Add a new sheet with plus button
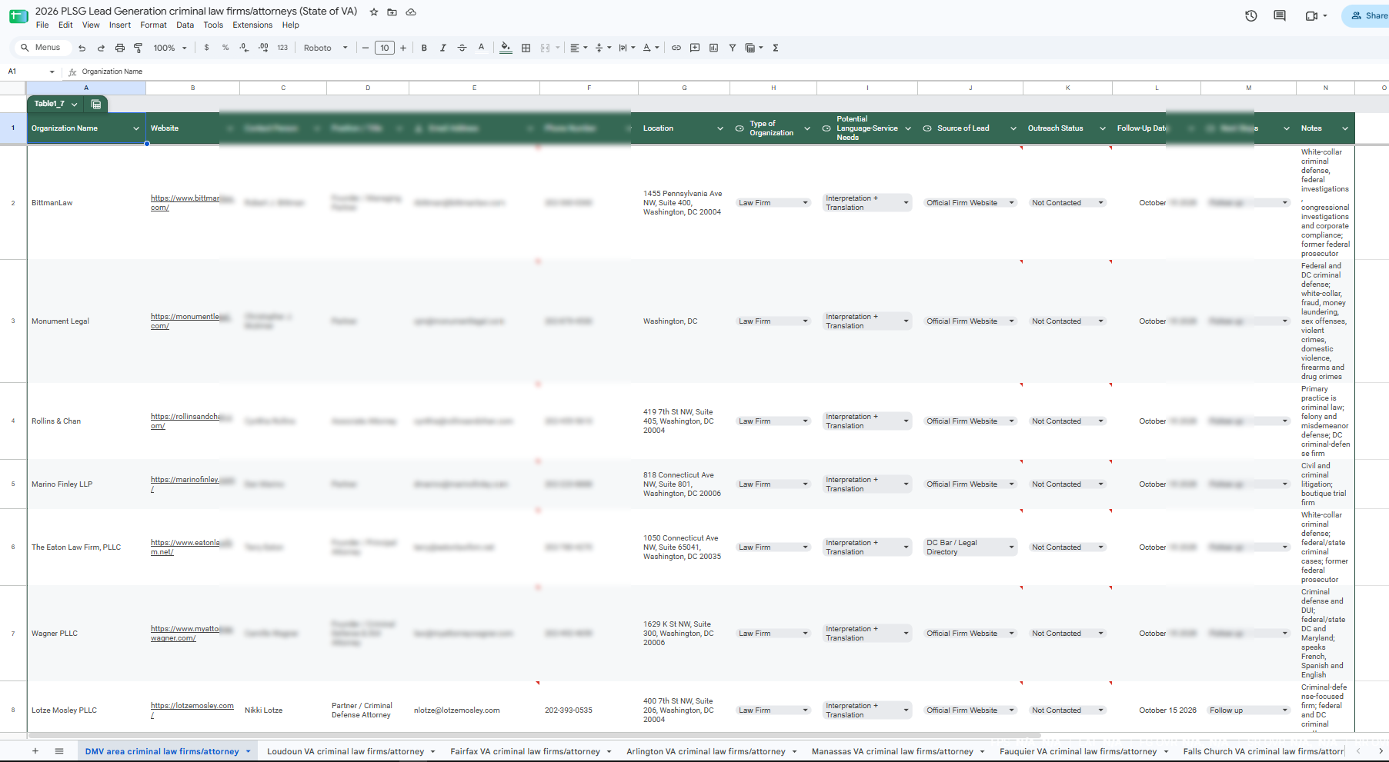This screenshot has width=1389, height=762. 35,751
